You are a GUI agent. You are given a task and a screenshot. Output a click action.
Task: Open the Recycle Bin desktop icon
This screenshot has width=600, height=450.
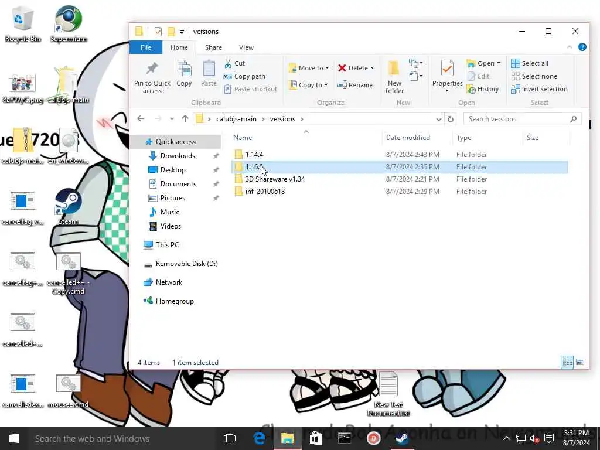coord(23,23)
